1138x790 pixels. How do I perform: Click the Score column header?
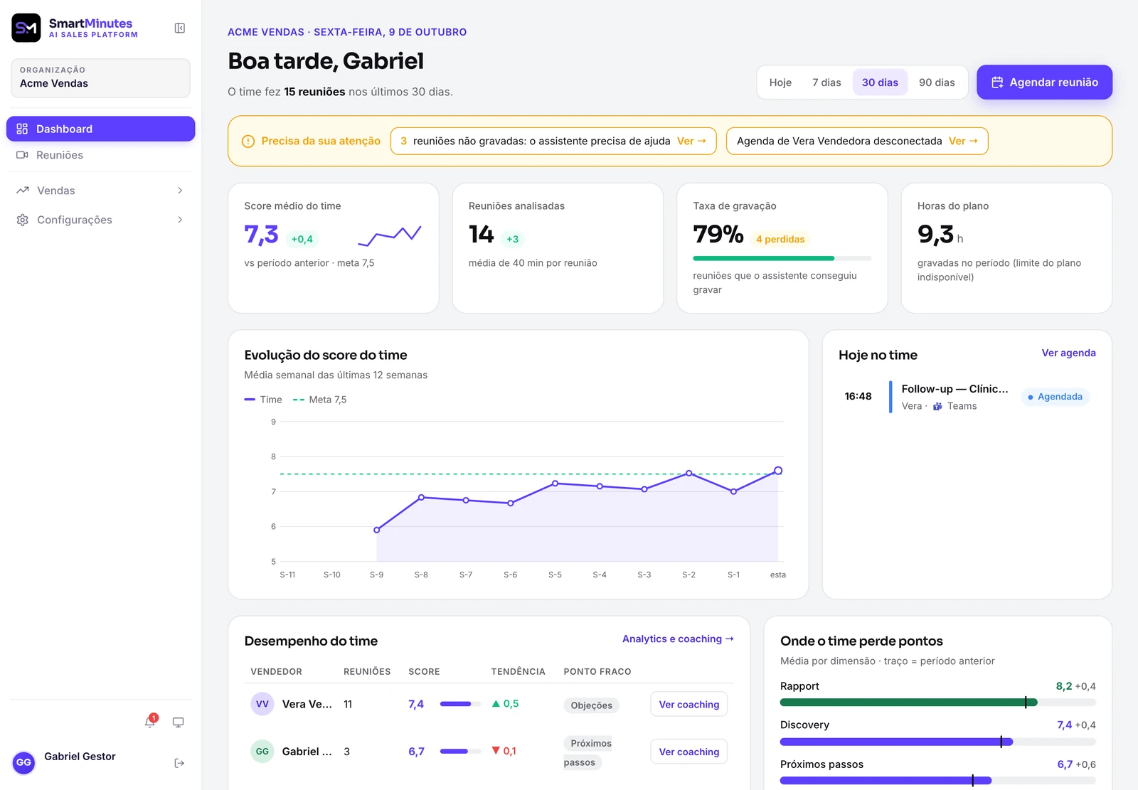click(x=424, y=671)
